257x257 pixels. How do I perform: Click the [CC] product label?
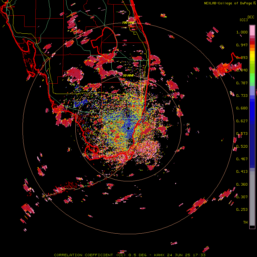[244, 20]
